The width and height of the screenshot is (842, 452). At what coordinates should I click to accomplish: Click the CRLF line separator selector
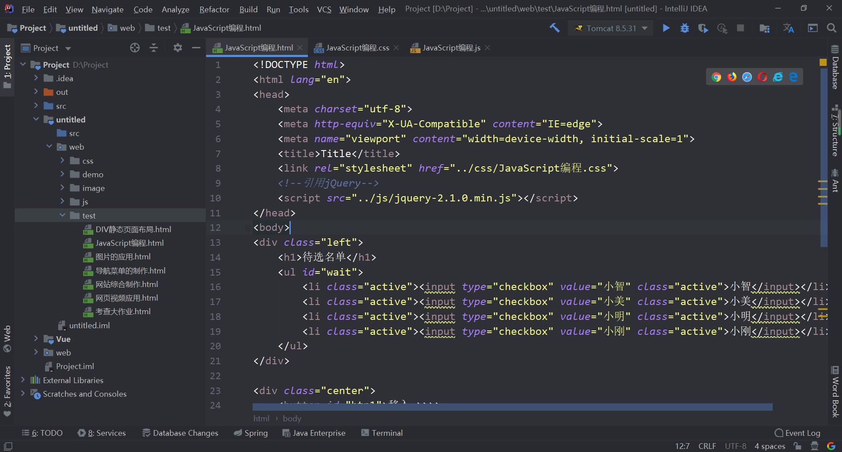(x=707, y=446)
